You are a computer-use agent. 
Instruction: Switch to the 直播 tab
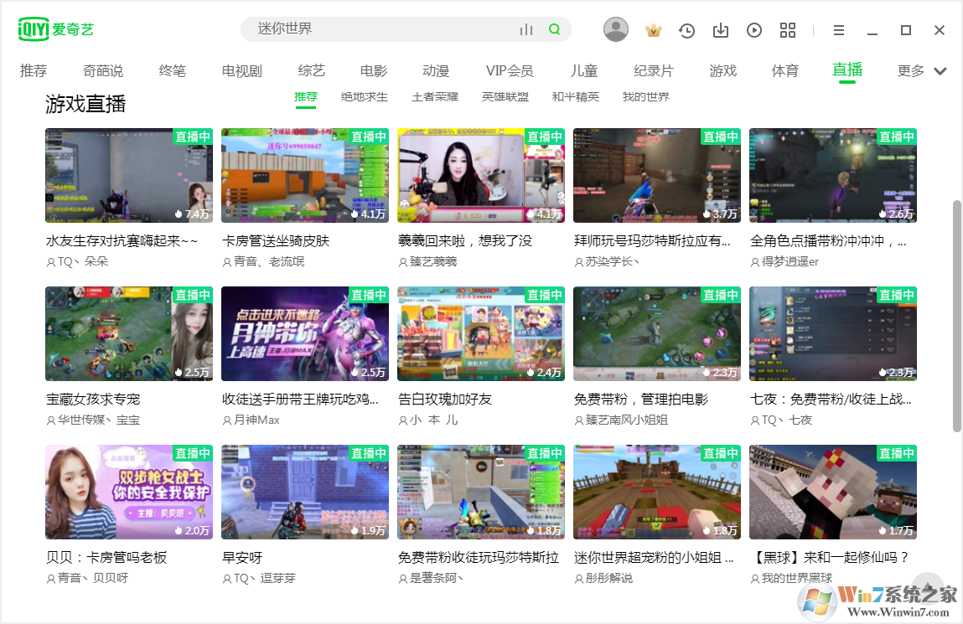point(847,71)
